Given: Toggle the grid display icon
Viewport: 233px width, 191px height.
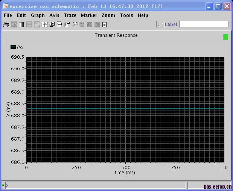Looking at the screenshot, I should point(22,24).
